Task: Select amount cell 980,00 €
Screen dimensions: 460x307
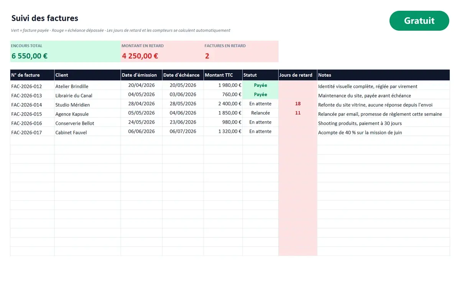Action: [x=223, y=122]
